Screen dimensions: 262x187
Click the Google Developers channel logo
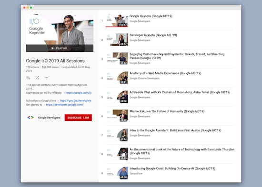coord(30,118)
